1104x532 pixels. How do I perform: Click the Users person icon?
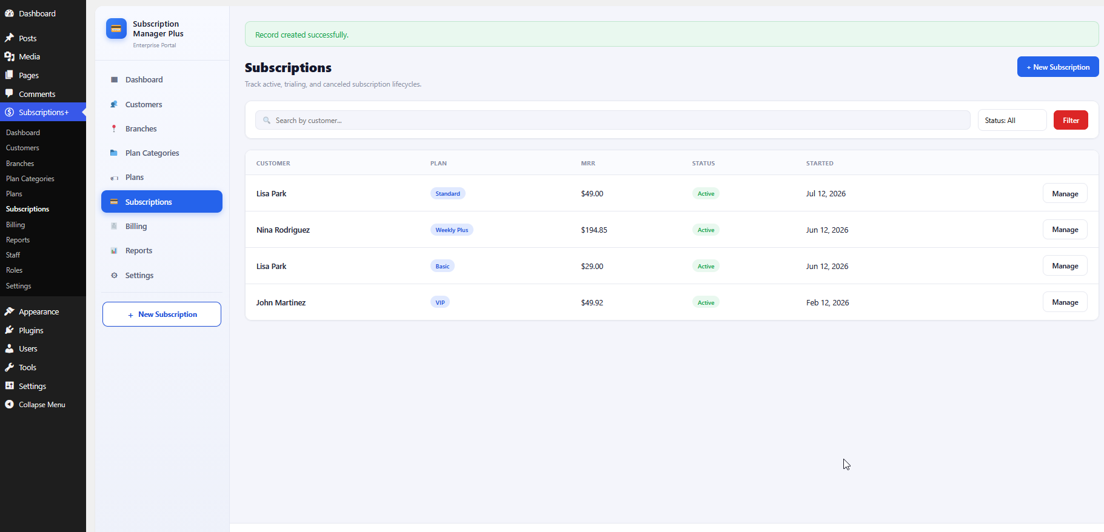point(9,348)
